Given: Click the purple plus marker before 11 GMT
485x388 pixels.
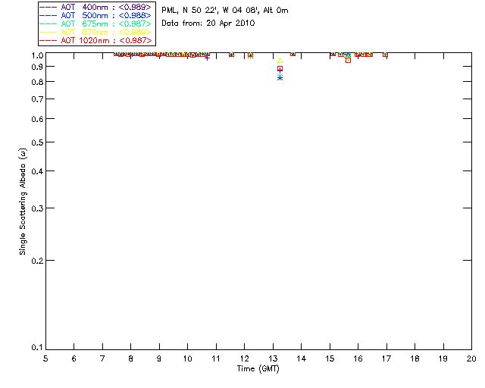Looking at the screenshot, I should pyautogui.click(x=207, y=58).
